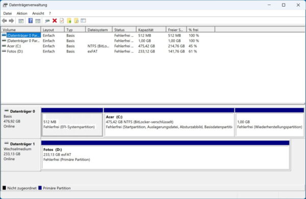306x199 pixels.
Task: Open the Ansicht menu
Action: click(38, 13)
